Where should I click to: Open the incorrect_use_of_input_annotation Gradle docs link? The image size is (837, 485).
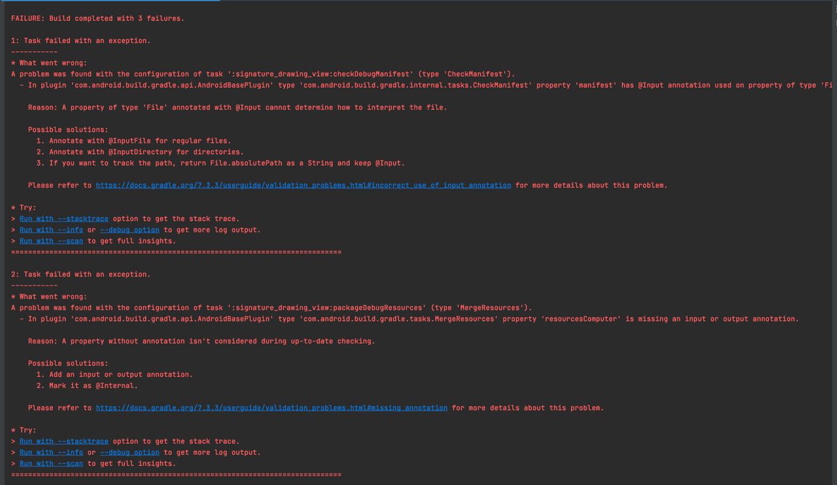pos(303,185)
